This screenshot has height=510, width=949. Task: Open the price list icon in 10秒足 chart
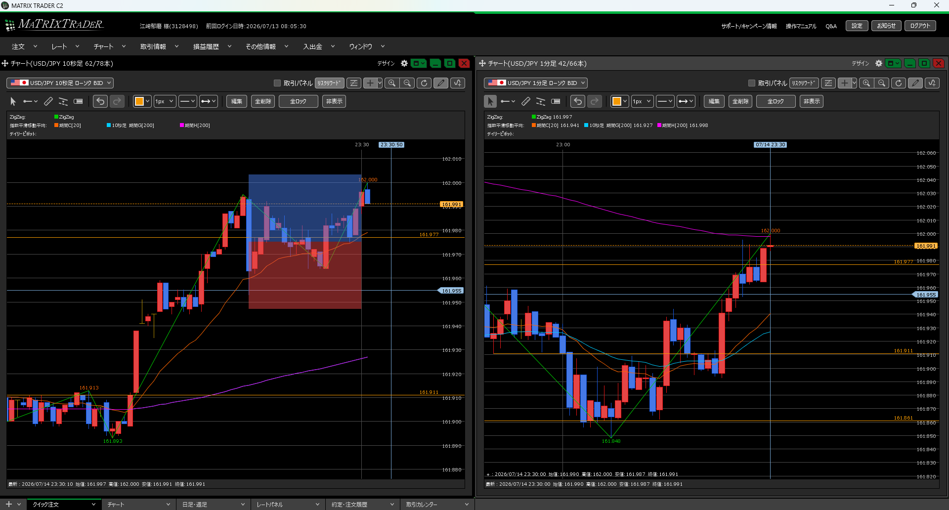pos(354,83)
